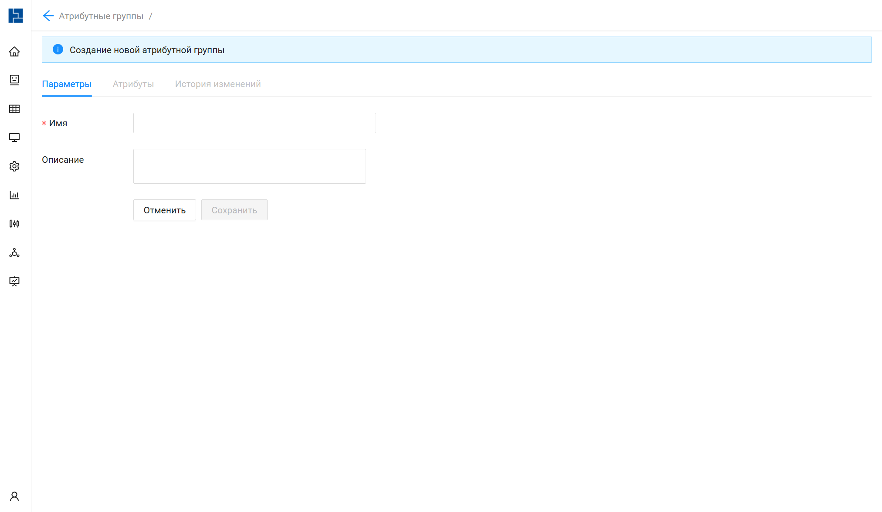Image resolution: width=882 pixels, height=512 pixels.
Task: Switch to История изменений tab
Action: point(218,84)
